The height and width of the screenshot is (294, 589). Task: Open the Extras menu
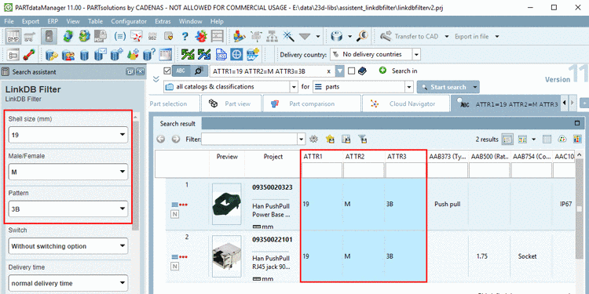[x=163, y=21]
